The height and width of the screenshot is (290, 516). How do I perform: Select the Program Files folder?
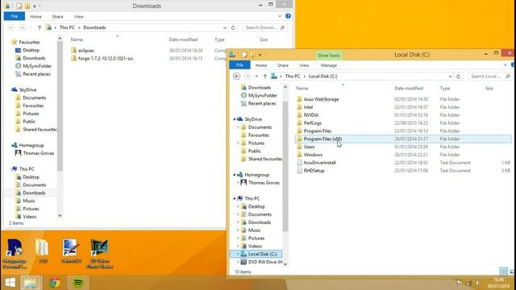[x=317, y=130]
